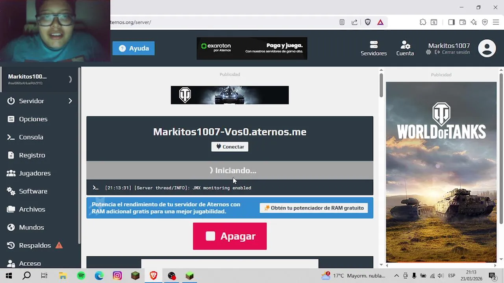504x283 pixels.
Task: Click the share page icon
Action: [x=354, y=22]
